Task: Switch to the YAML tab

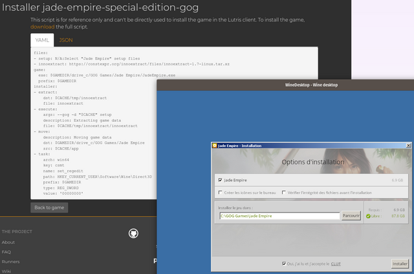Action: (42, 40)
